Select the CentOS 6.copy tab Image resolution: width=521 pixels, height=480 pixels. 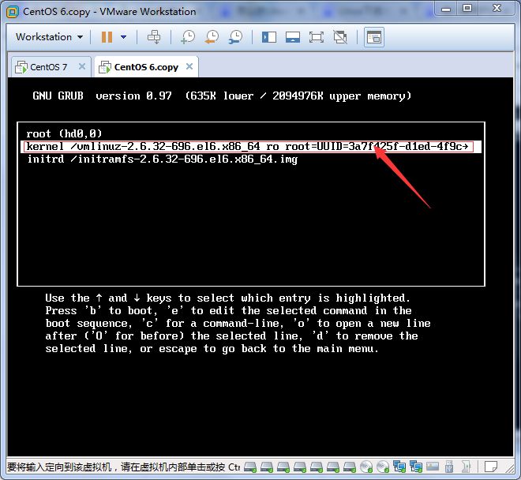pos(146,67)
